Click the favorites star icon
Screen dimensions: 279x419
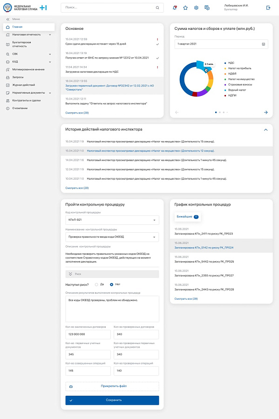(185, 8)
